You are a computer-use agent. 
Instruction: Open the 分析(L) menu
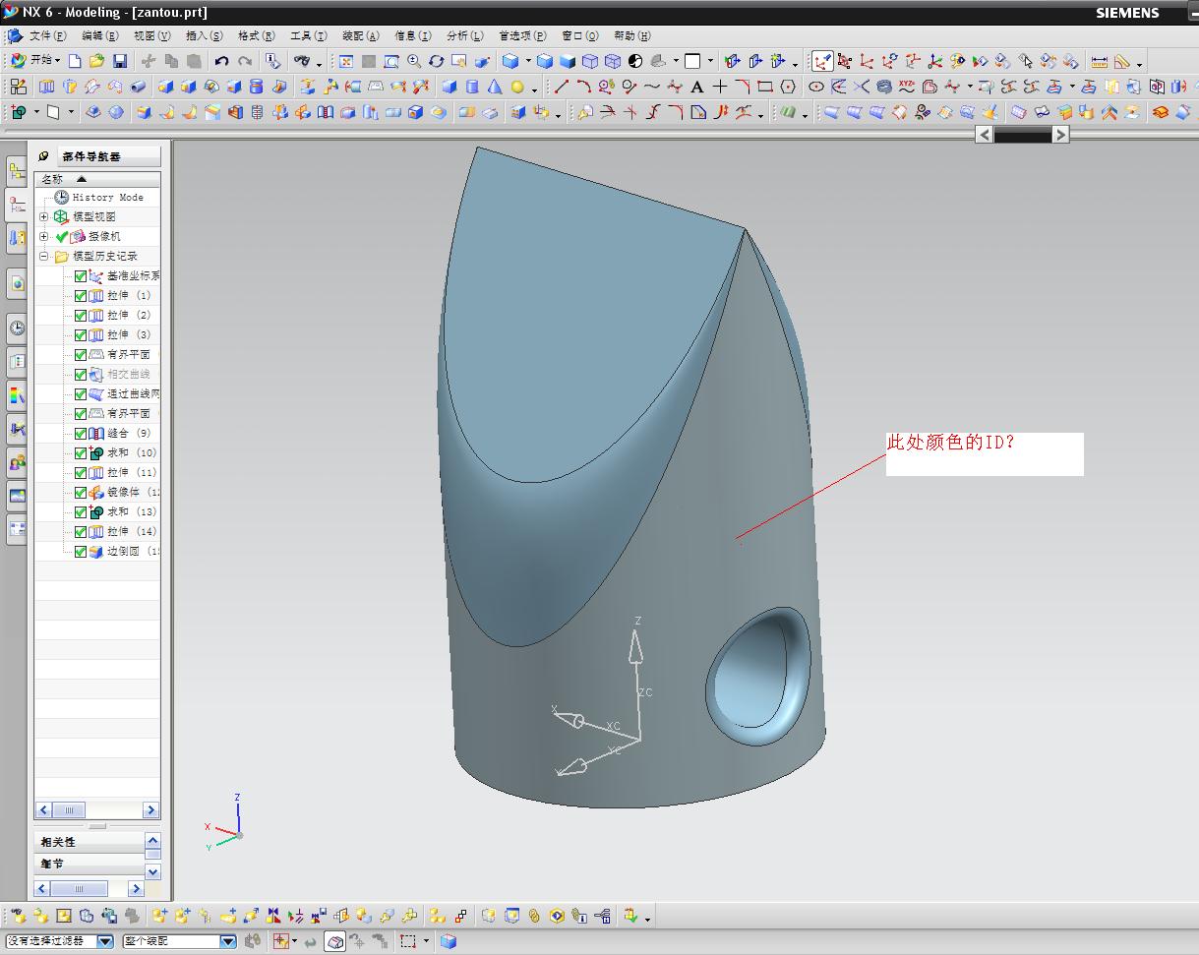(x=464, y=35)
